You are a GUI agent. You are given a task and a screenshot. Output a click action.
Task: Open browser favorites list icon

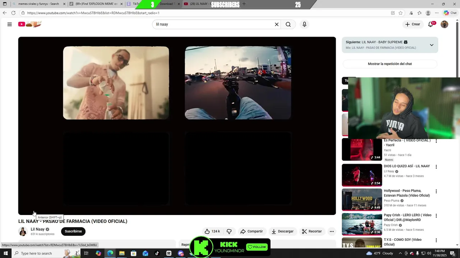pyautogui.click(x=419, y=13)
